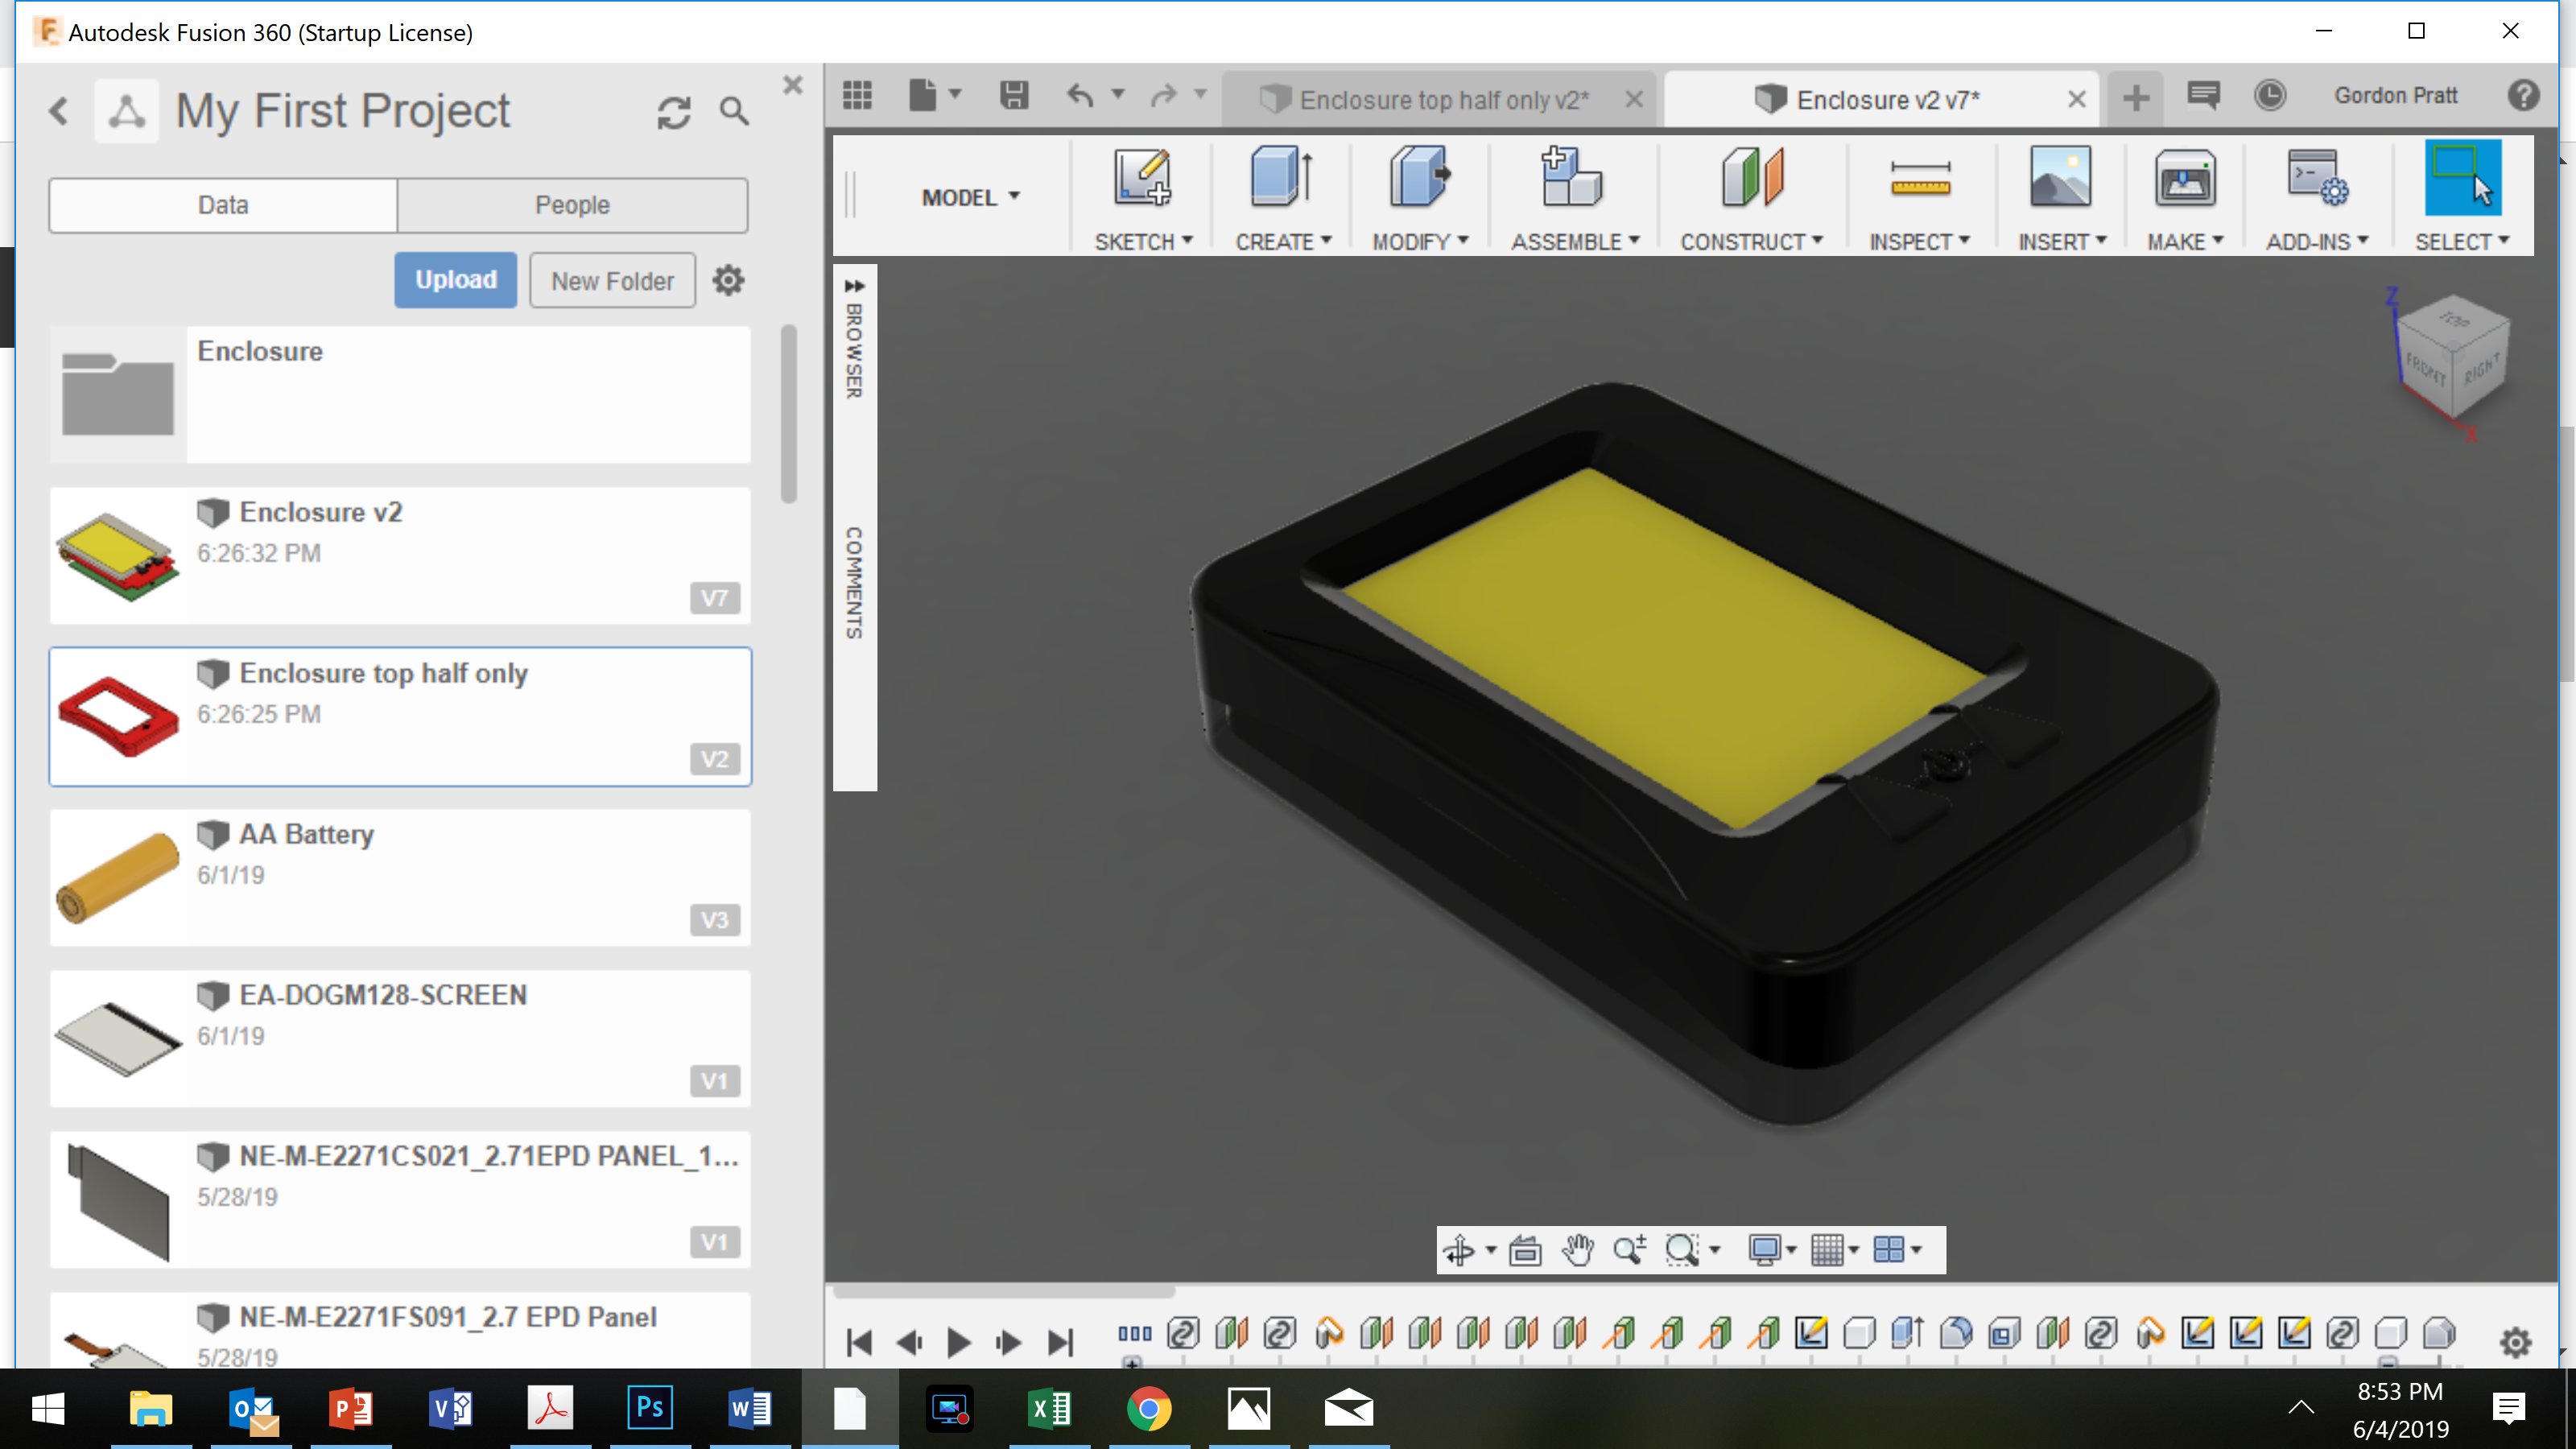Open the timeline settings gear

[2516, 1341]
